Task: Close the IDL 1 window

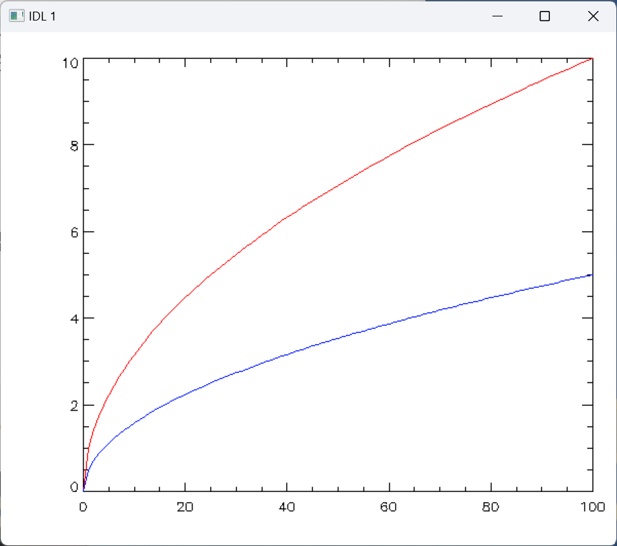Action: point(593,16)
